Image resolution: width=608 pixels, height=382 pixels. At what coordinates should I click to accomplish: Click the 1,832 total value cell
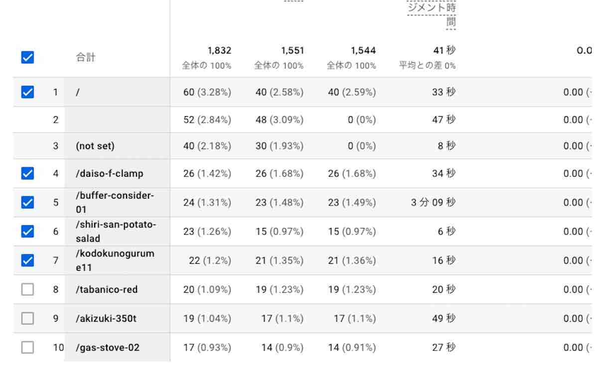pos(219,50)
